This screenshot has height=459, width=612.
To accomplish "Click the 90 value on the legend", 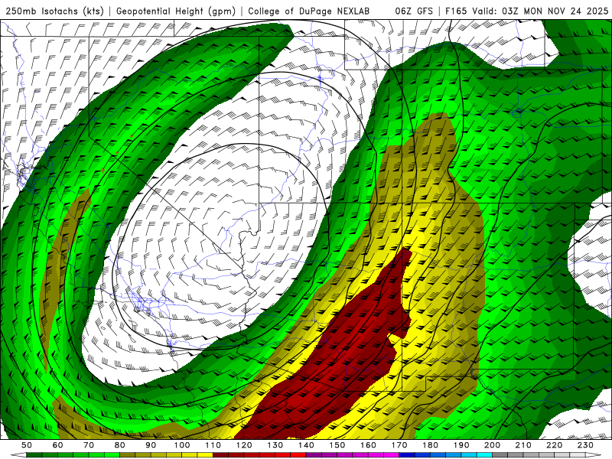I will [x=151, y=445].
